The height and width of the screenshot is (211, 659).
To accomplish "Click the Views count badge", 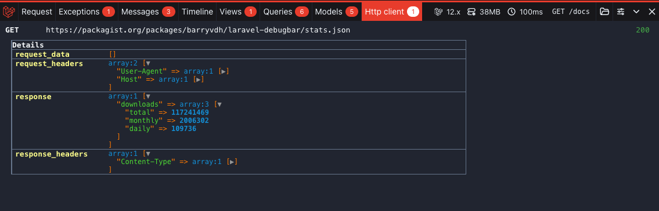I will 250,12.
